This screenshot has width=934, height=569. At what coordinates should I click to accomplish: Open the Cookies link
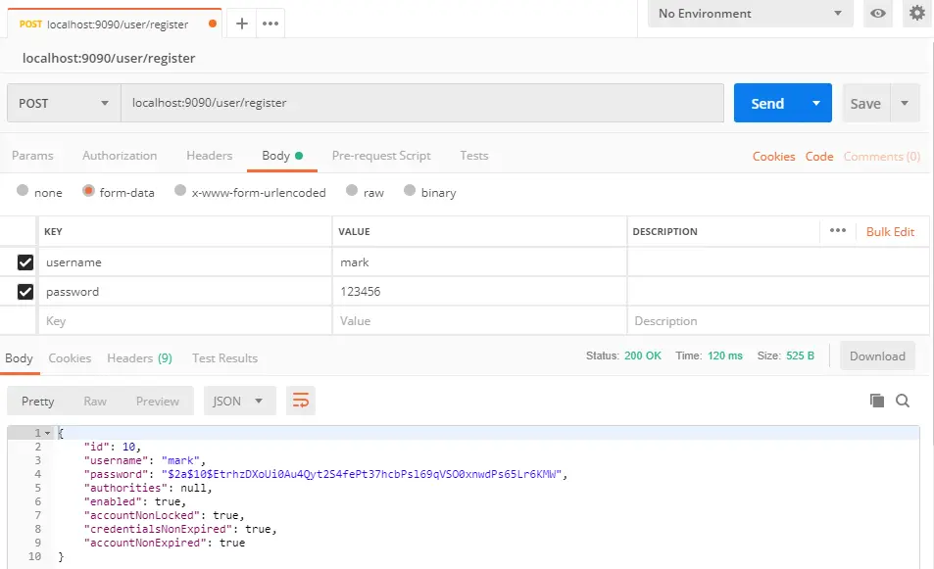tap(773, 156)
